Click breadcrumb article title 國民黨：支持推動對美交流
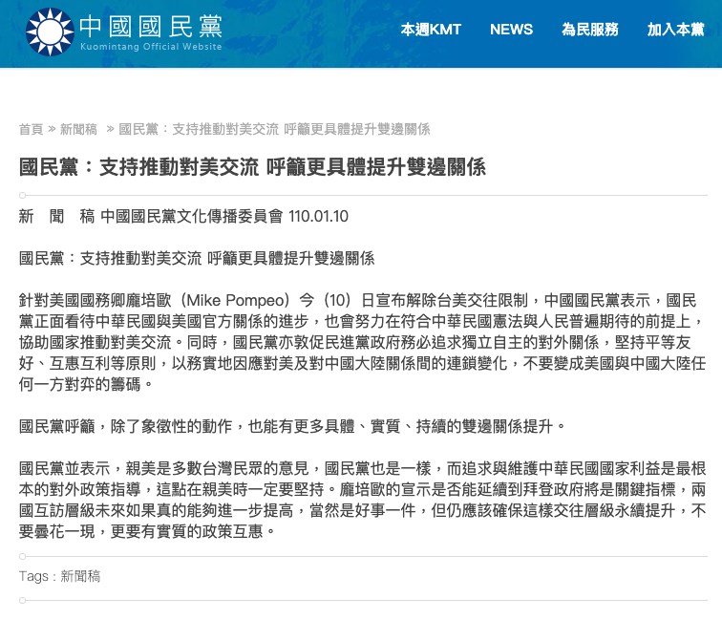This screenshot has height=620, width=722. tap(274, 129)
